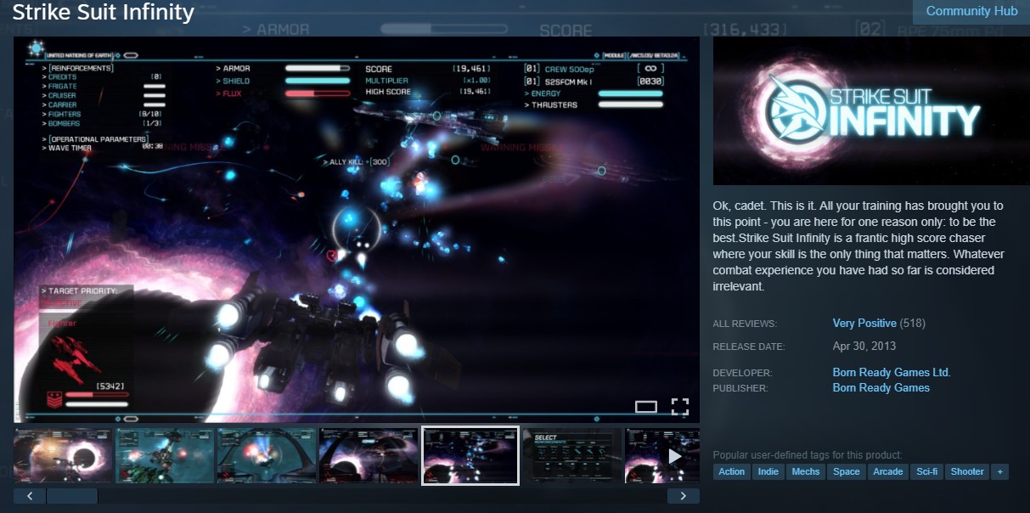The width and height of the screenshot is (1030, 513).
Task: Browse the Arcade tag
Action: coord(888,471)
